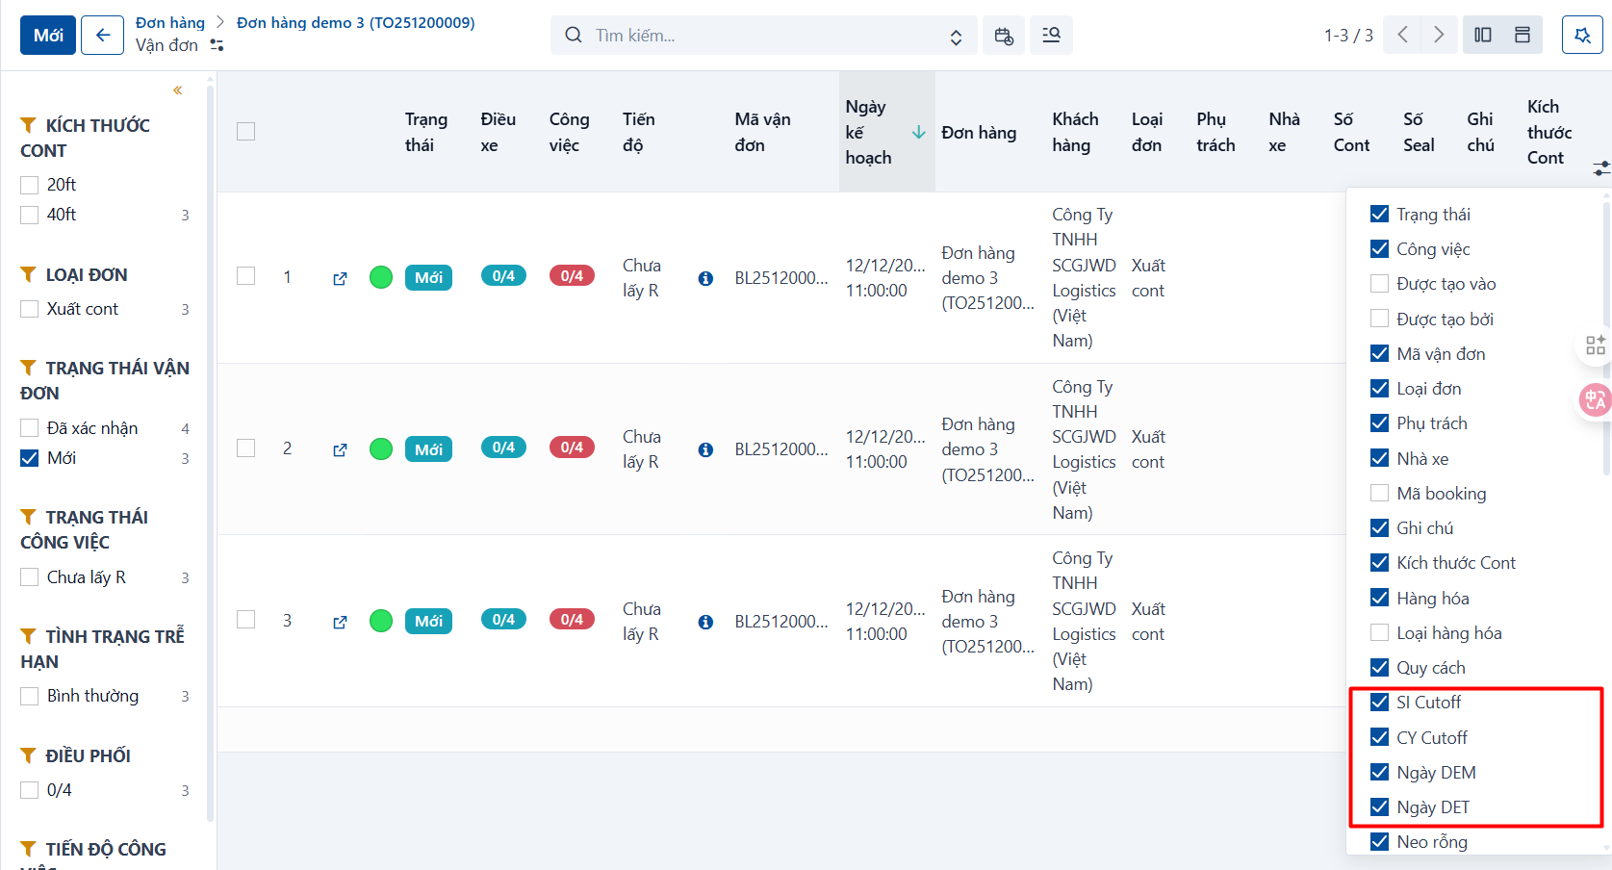Open the calendar truck toolbar icon
The image size is (1612, 870).
[x=1003, y=36]
